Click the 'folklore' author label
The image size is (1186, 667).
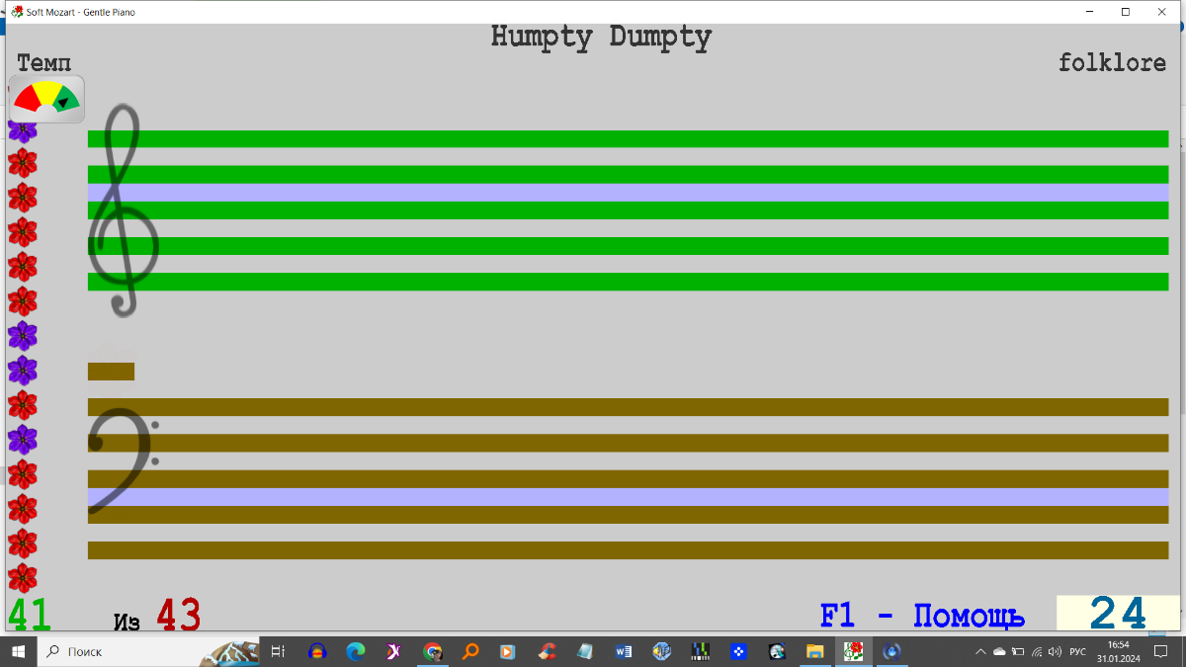tap(1113, 62)
